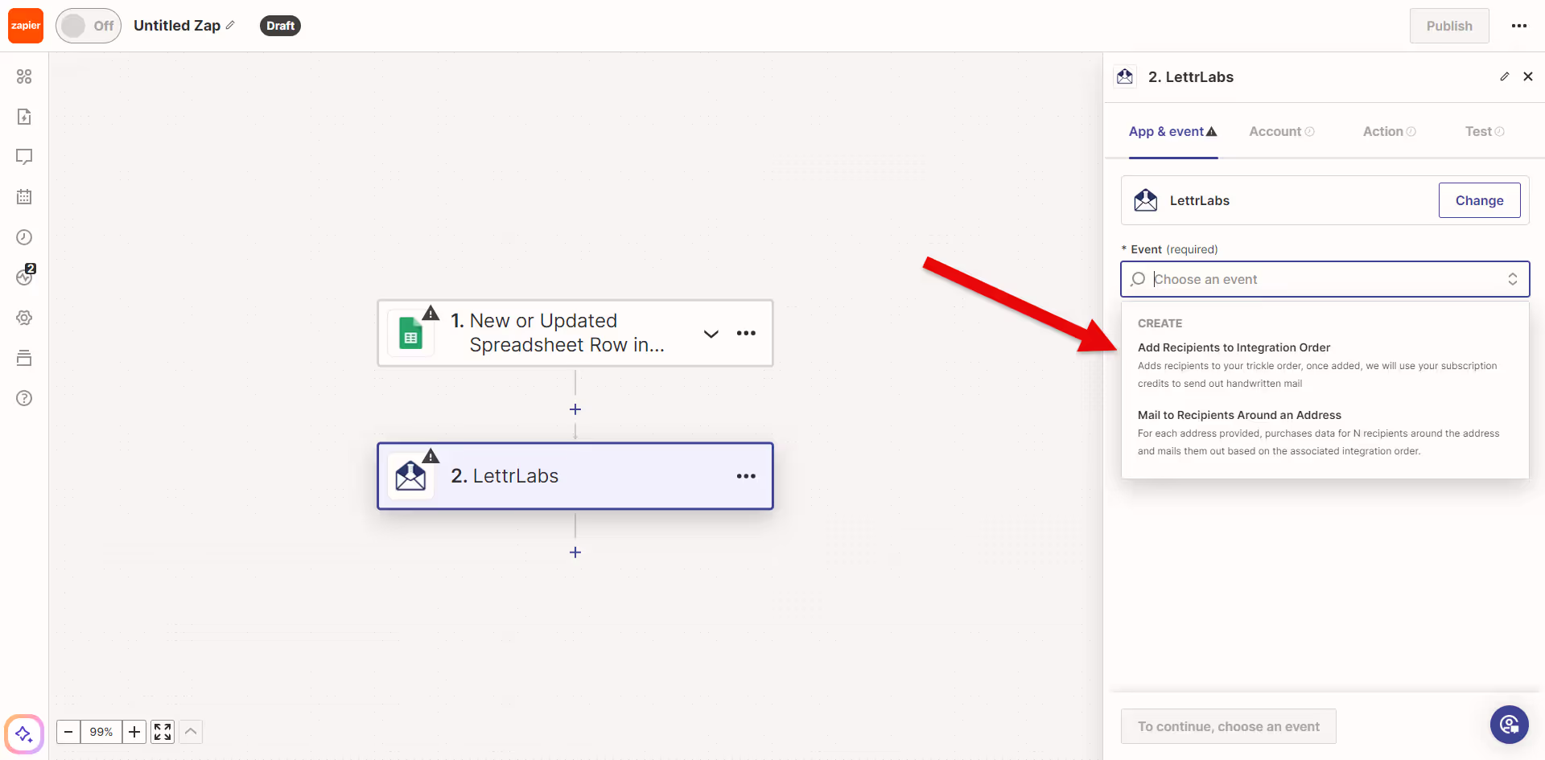Open the three-dot menu on step 1

(746, 333)
